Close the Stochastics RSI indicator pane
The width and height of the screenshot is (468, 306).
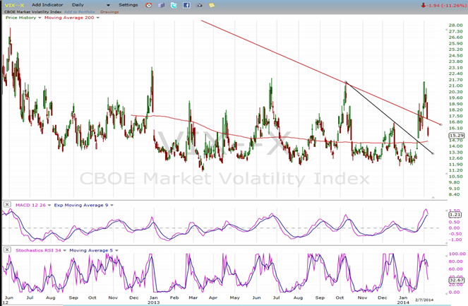point(7,249)
